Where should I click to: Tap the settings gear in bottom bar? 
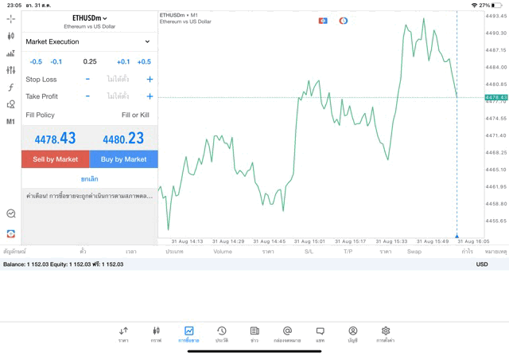(x=385, y=334)
